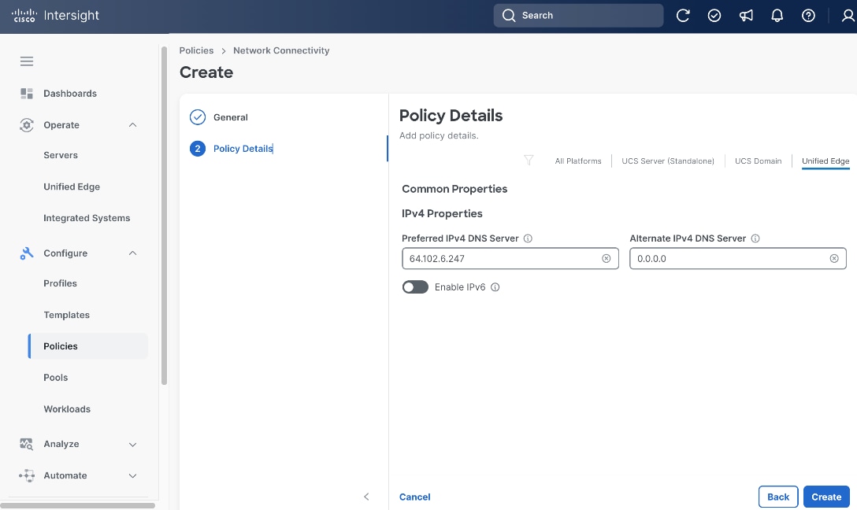Open Profiles under Configure
Image resolution: width=857 pixels, height=510 pixels.
coord(60,283)
